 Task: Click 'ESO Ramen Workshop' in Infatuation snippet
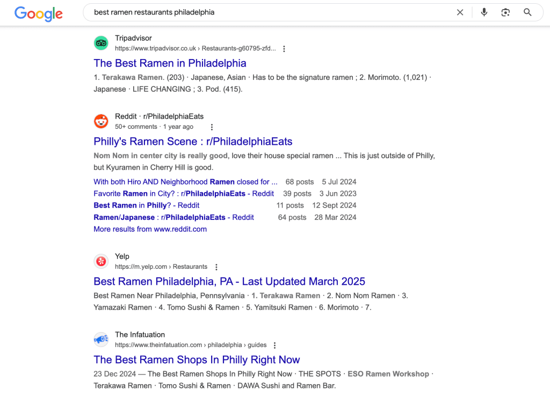[x=388, y=374]
